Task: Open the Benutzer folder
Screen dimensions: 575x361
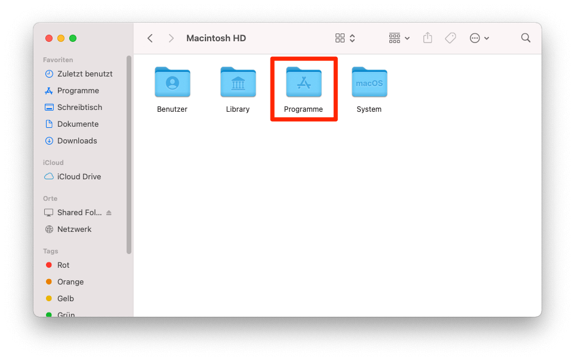Action: 172,82
